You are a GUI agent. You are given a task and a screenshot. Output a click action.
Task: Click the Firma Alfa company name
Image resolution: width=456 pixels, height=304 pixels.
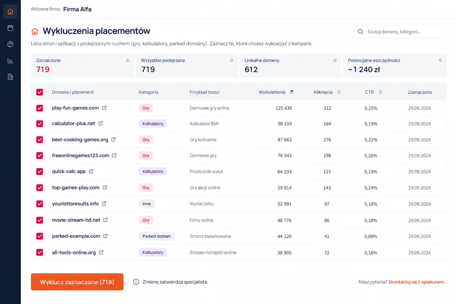point(77,9)
